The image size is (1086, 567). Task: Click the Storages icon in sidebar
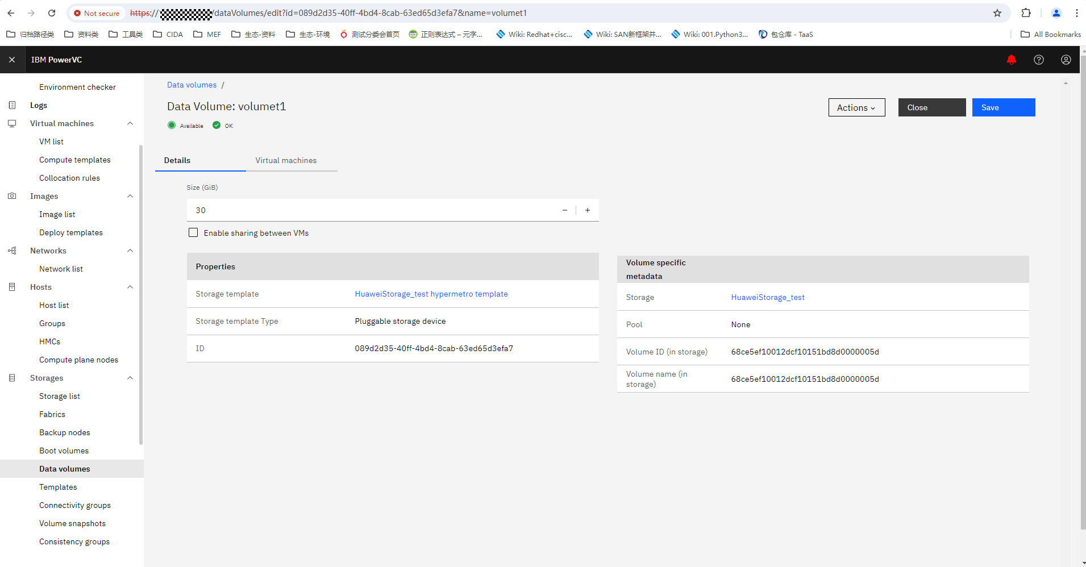click(12, 378)
